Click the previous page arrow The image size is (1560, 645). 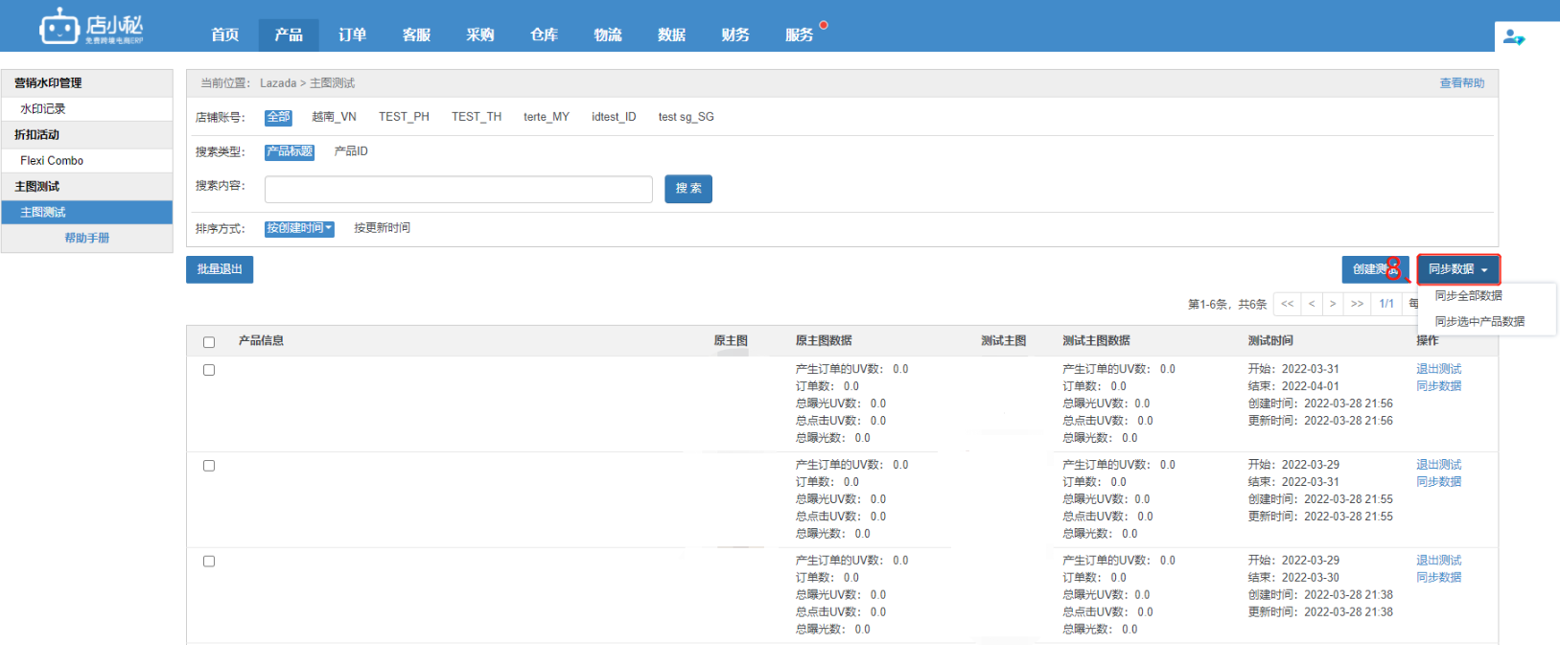point(1311,304)
